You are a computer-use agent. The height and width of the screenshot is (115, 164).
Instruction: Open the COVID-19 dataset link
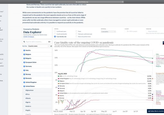29,37
